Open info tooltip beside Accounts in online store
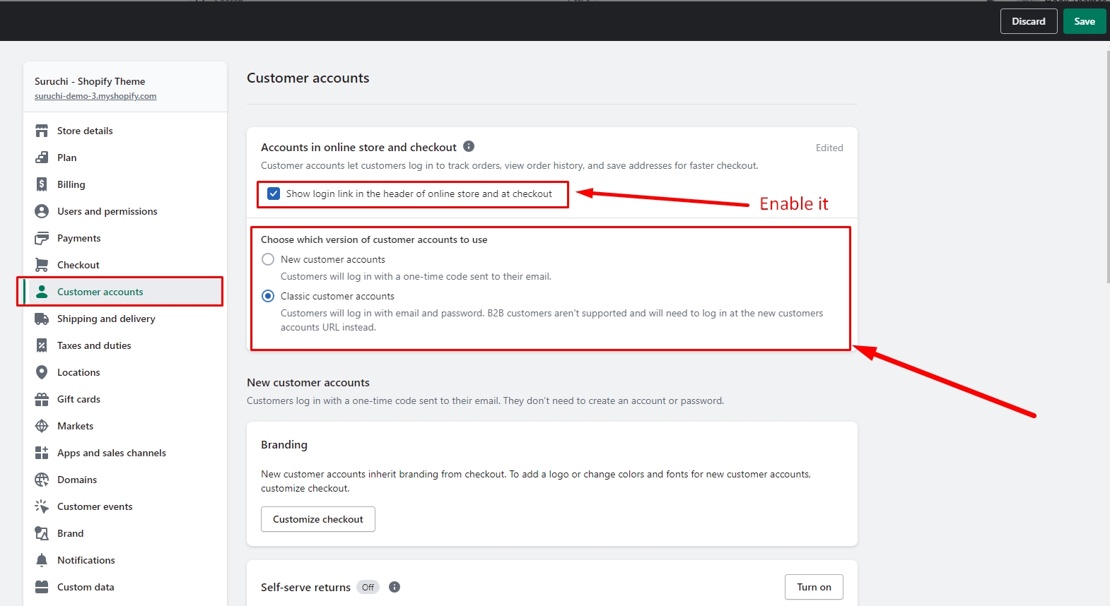The height and width of the screenshot is (606, 1110). (x=469, y=146)
